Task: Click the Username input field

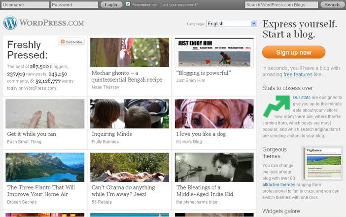Action: coord(25,4)
